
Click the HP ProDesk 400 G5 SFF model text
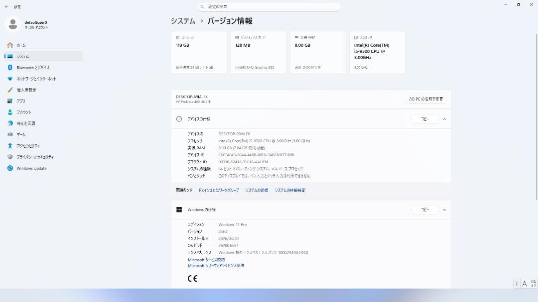[x=193, y=102]
